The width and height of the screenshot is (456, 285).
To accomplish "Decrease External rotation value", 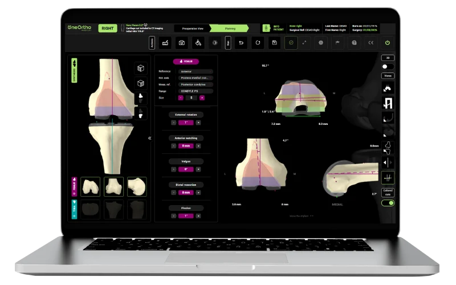I will 174,123.
